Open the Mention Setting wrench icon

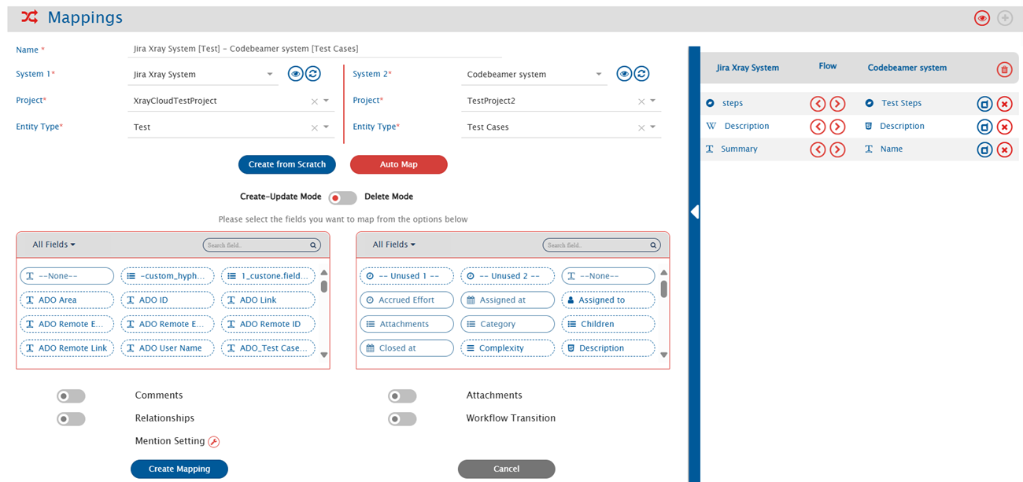tap(213, 442)
